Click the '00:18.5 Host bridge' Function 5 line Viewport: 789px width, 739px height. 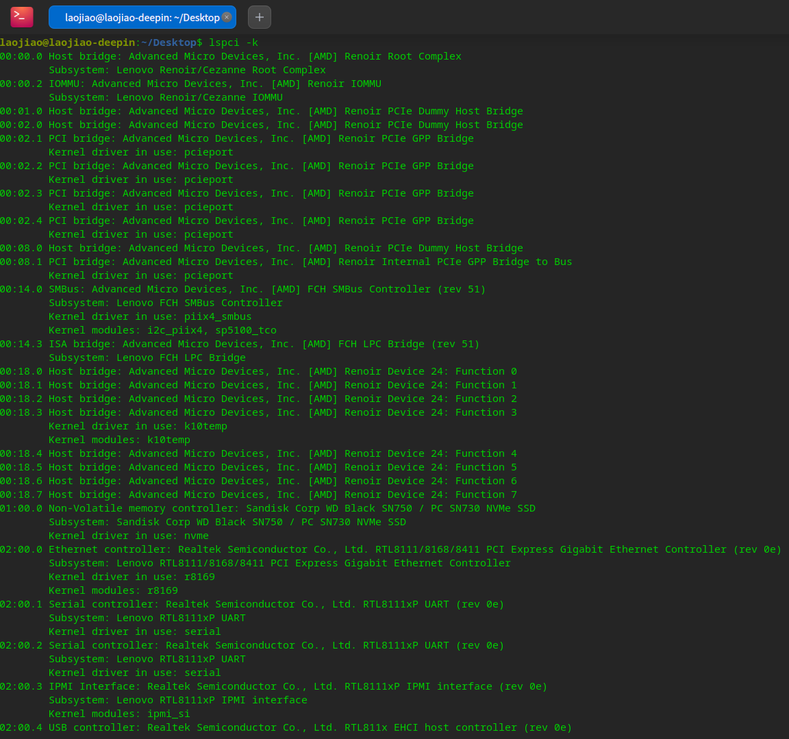point(259,467)
